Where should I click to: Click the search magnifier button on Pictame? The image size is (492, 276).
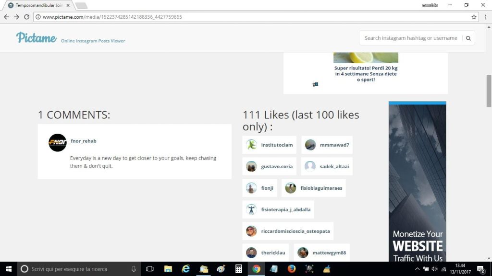point(468,38)
